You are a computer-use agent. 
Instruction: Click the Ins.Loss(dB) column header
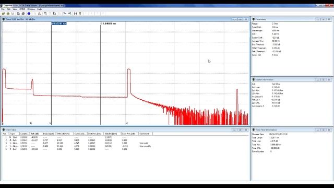click(x=49, y=134)
